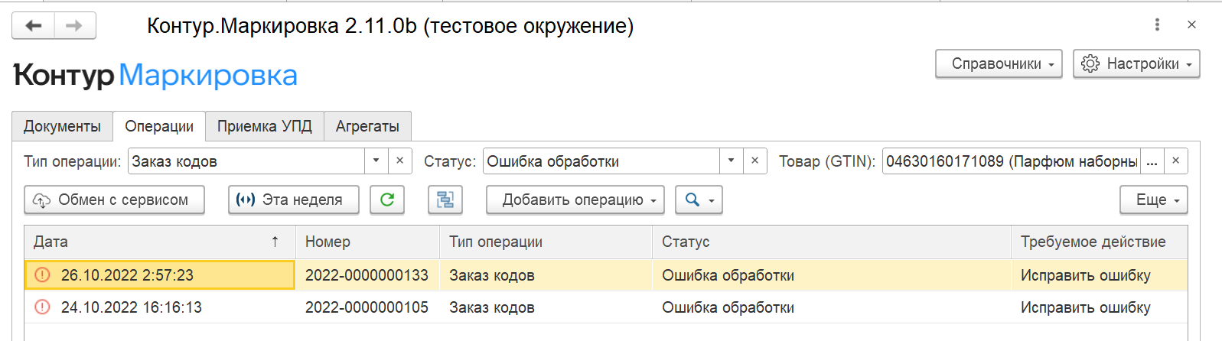The width and height of the screenshot is (1222, 341).
Task: Click number 2022-0000000133
Action: coord(367,275)
